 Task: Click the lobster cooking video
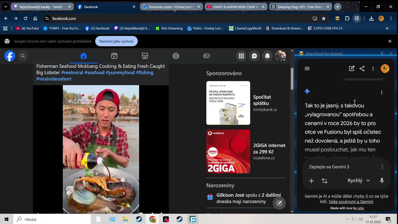(x=101, y=149)
